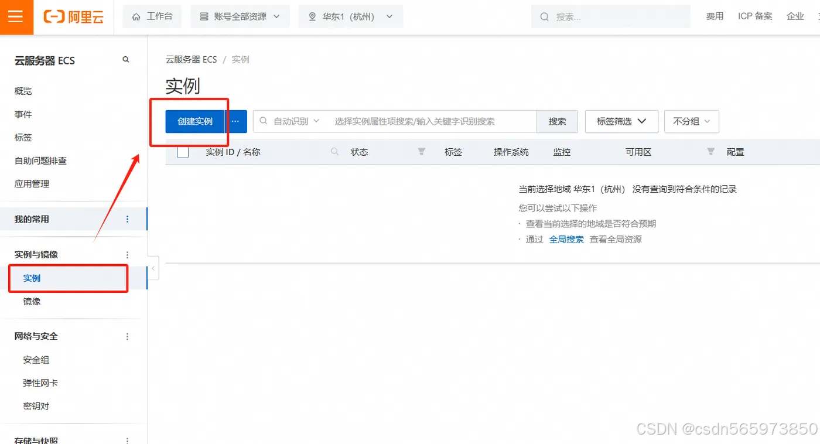This screenshot has height=444, width=820.
Task: Click the filter icon next to 可用区
Action: [x=710, y=152]
